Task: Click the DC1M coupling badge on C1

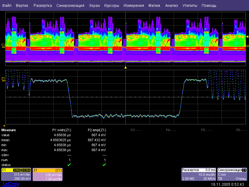Action: [26, 170]
